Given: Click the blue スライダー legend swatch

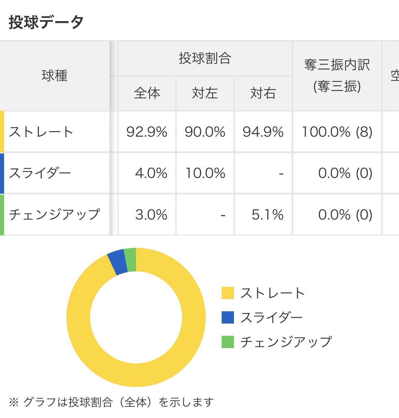Looking at the screenshot, I should click(x=227, y=317).
